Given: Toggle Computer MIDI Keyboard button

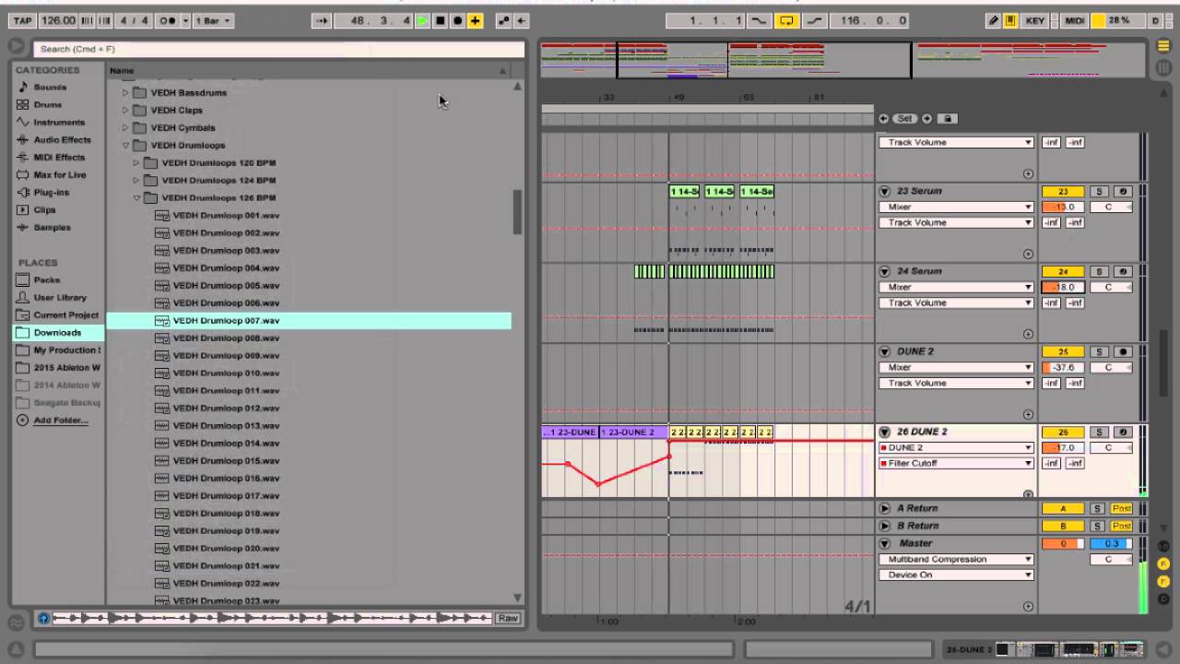Looking at the screenshot, I should 1010,20.
